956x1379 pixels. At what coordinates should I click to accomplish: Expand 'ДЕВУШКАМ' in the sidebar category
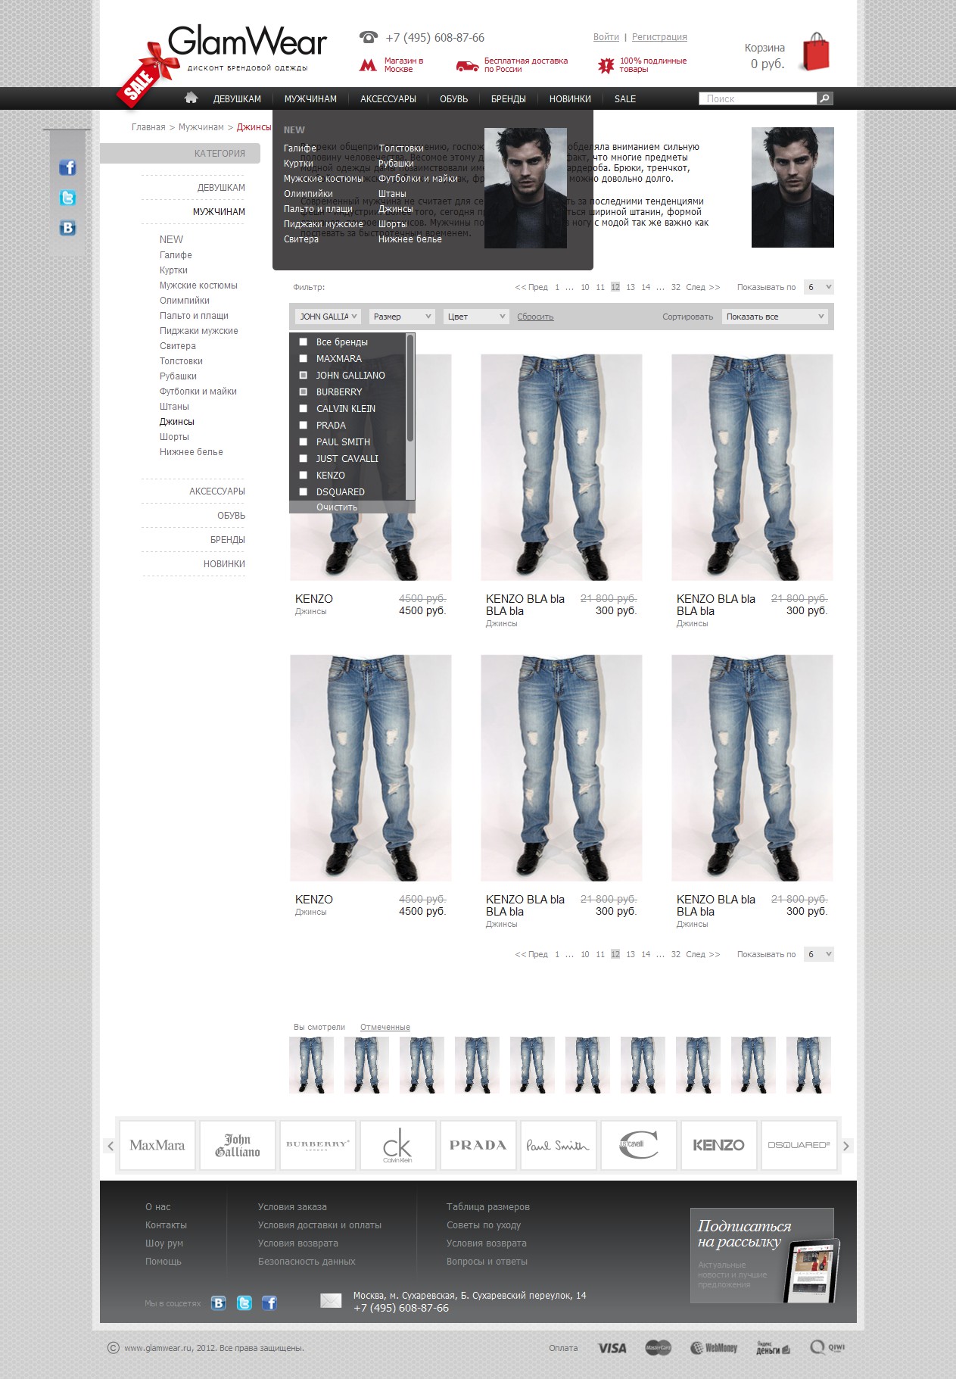(x=221, y=188)
